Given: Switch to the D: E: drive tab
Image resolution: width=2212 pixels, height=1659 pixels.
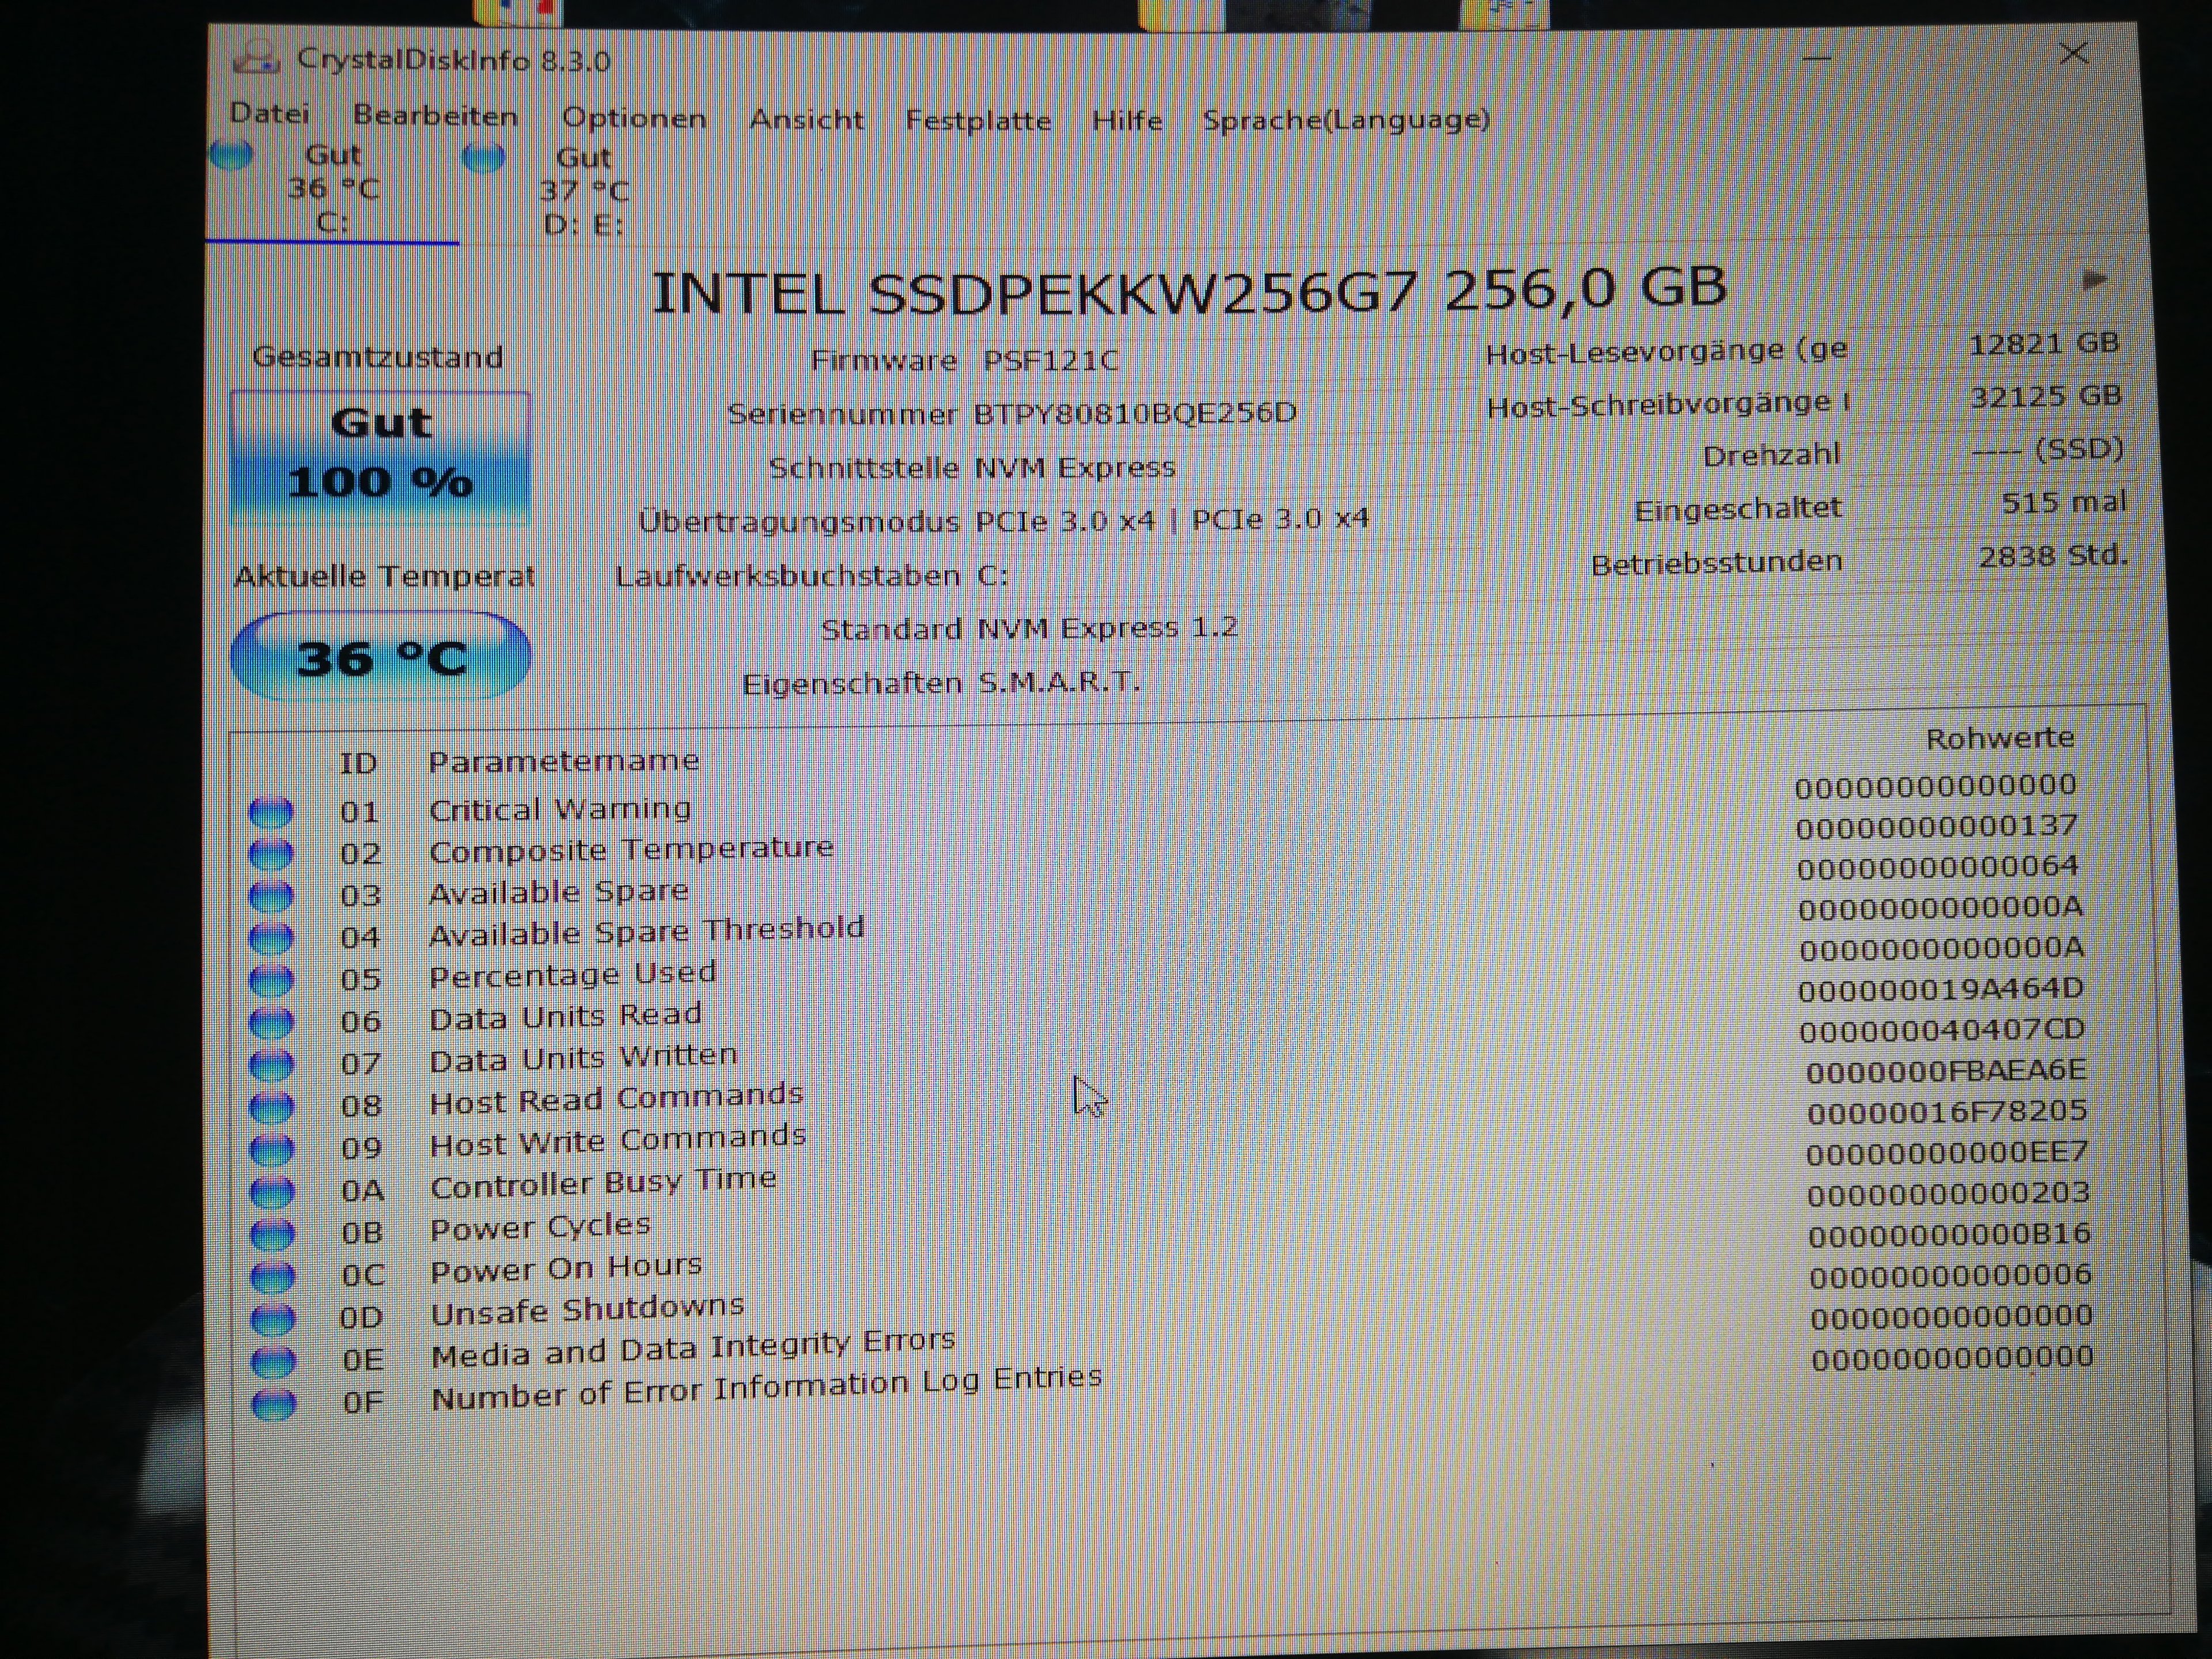Looking at the screenshot, I should click(583, 190).
